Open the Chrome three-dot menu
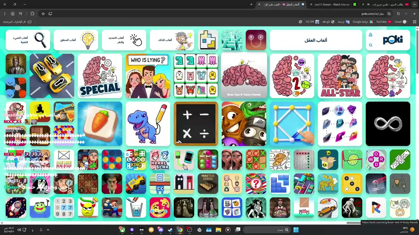Screen dimensions: 419x235 click(5, 14)
